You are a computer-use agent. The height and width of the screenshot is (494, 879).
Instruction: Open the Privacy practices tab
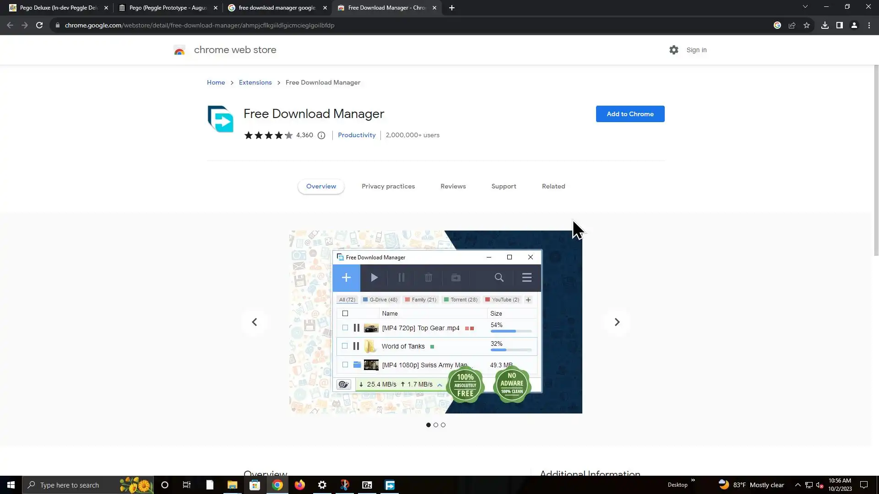(x=388, y=186)
